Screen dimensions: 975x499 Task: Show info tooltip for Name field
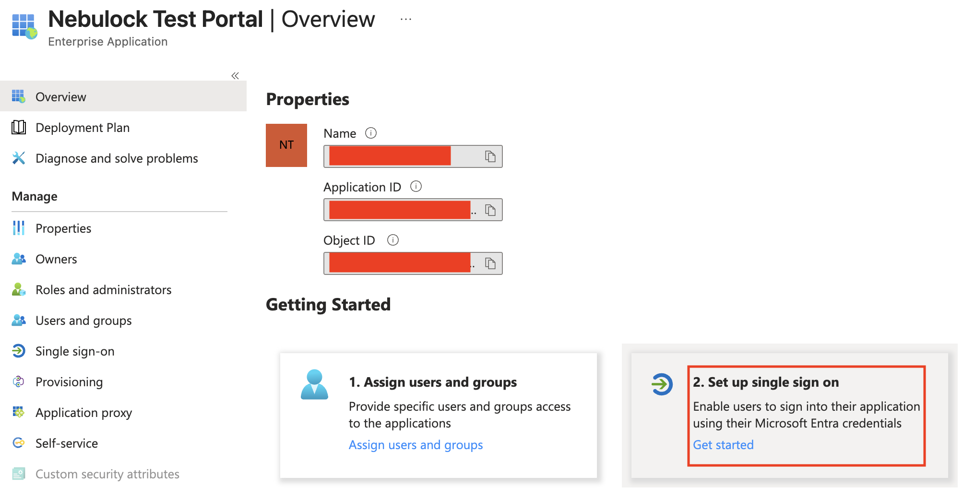371,133
